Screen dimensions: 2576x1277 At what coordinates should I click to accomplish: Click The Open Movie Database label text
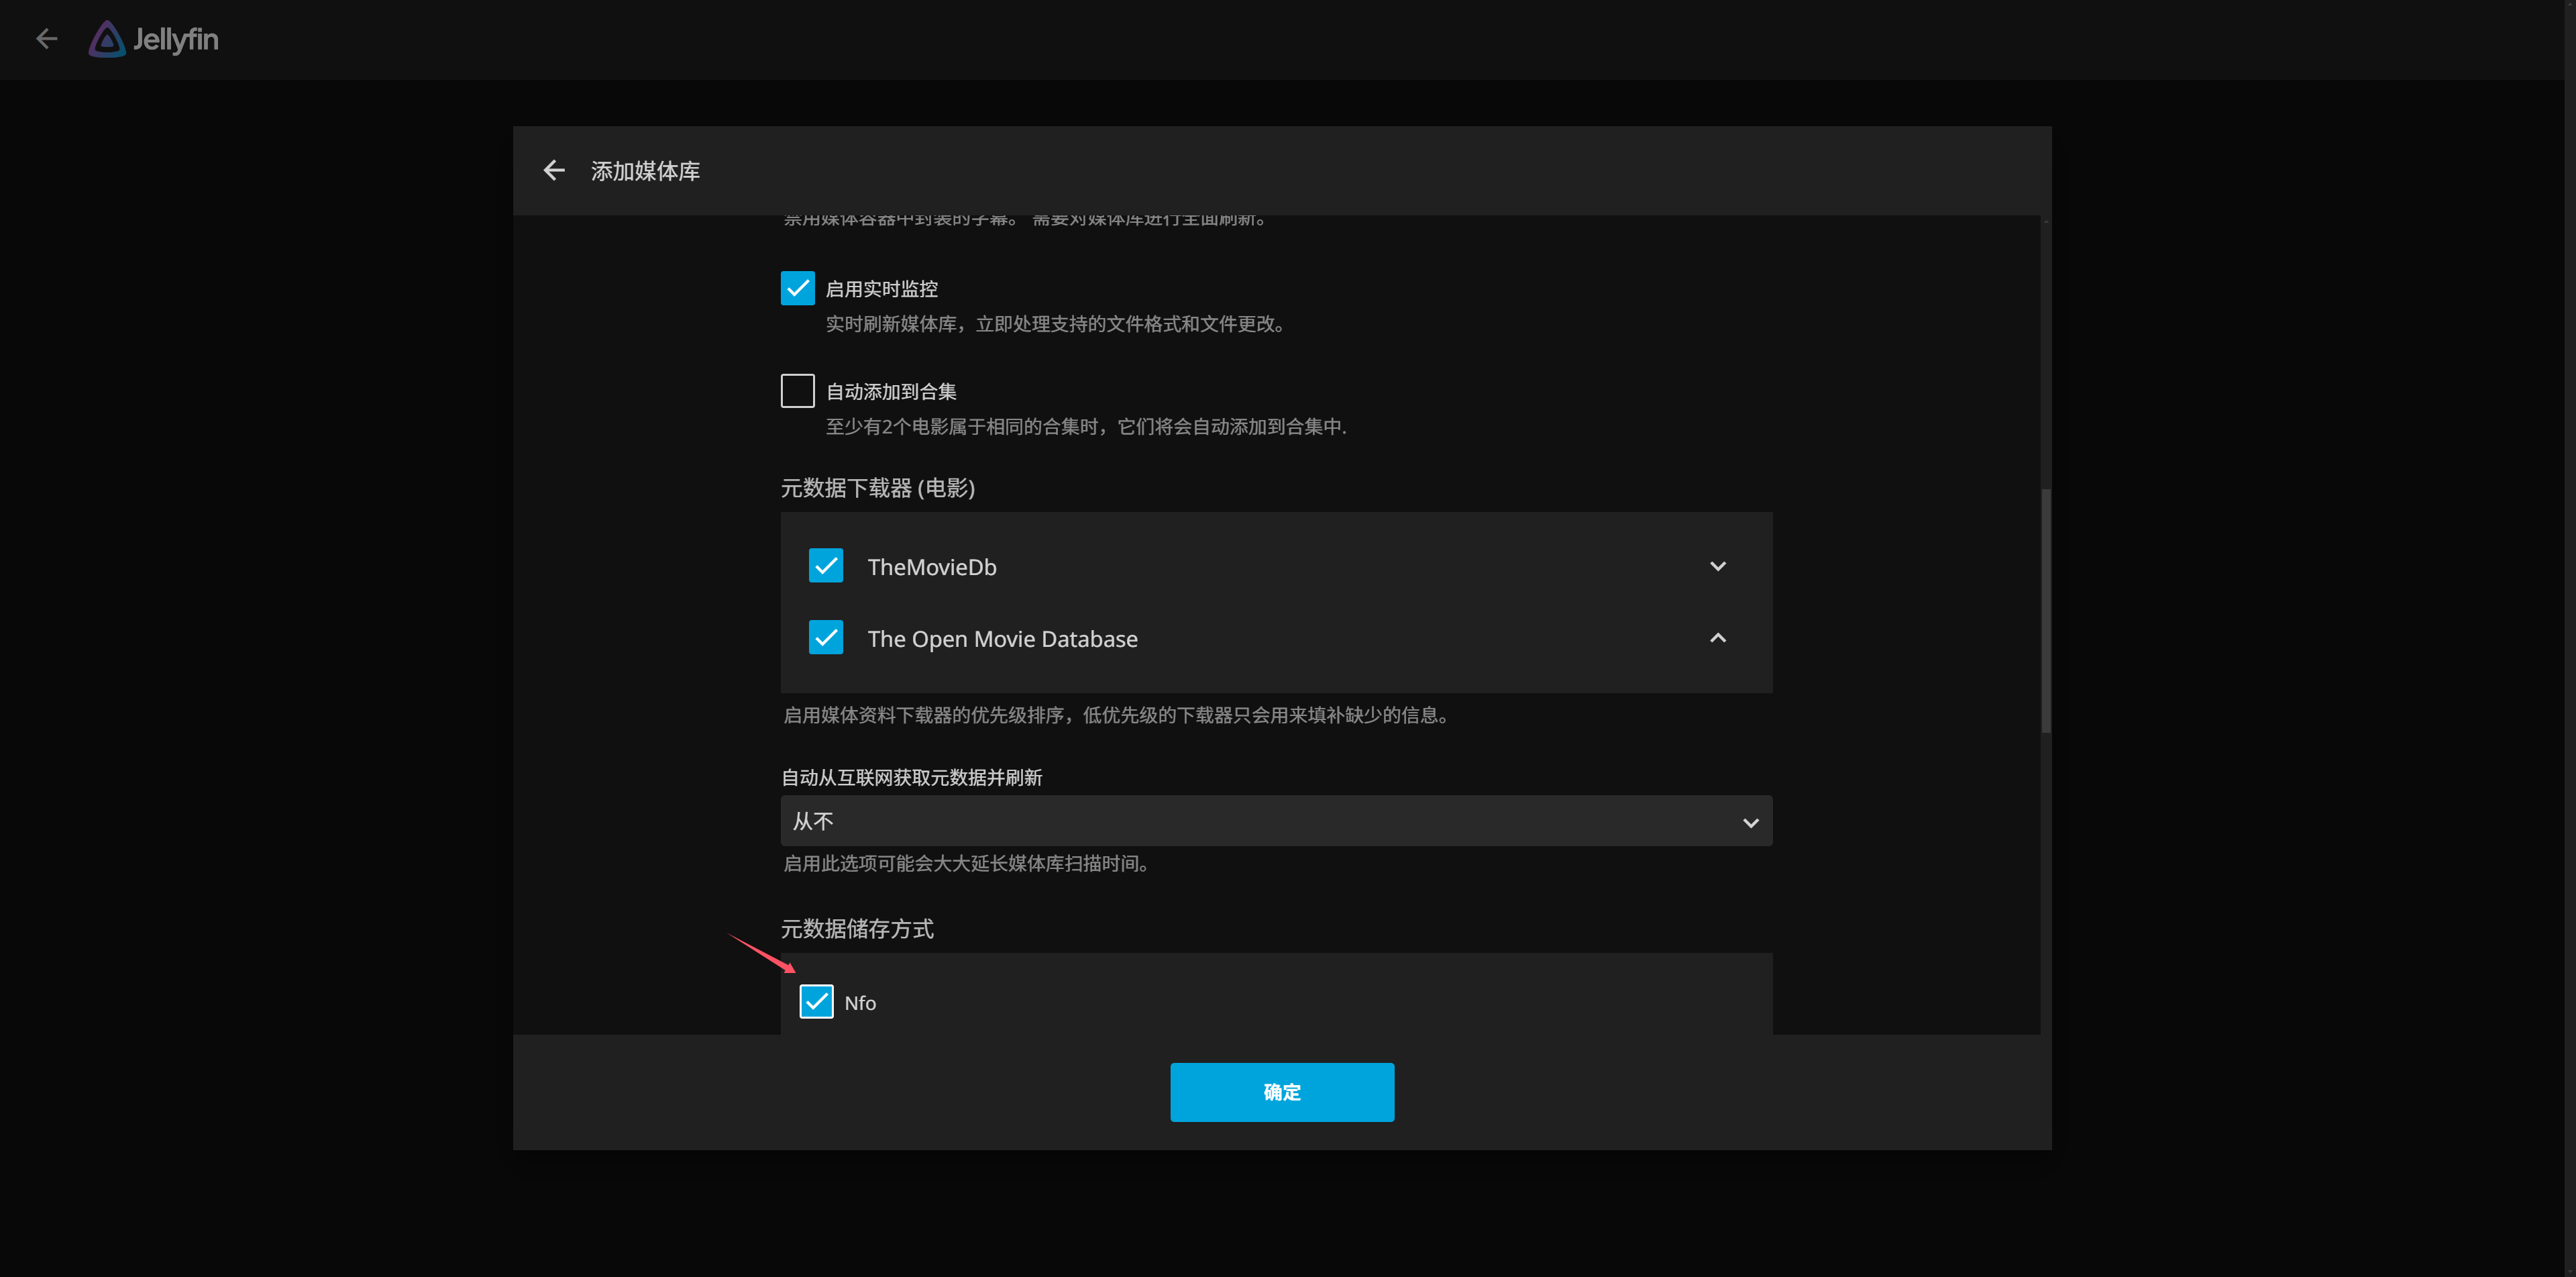1002,639
